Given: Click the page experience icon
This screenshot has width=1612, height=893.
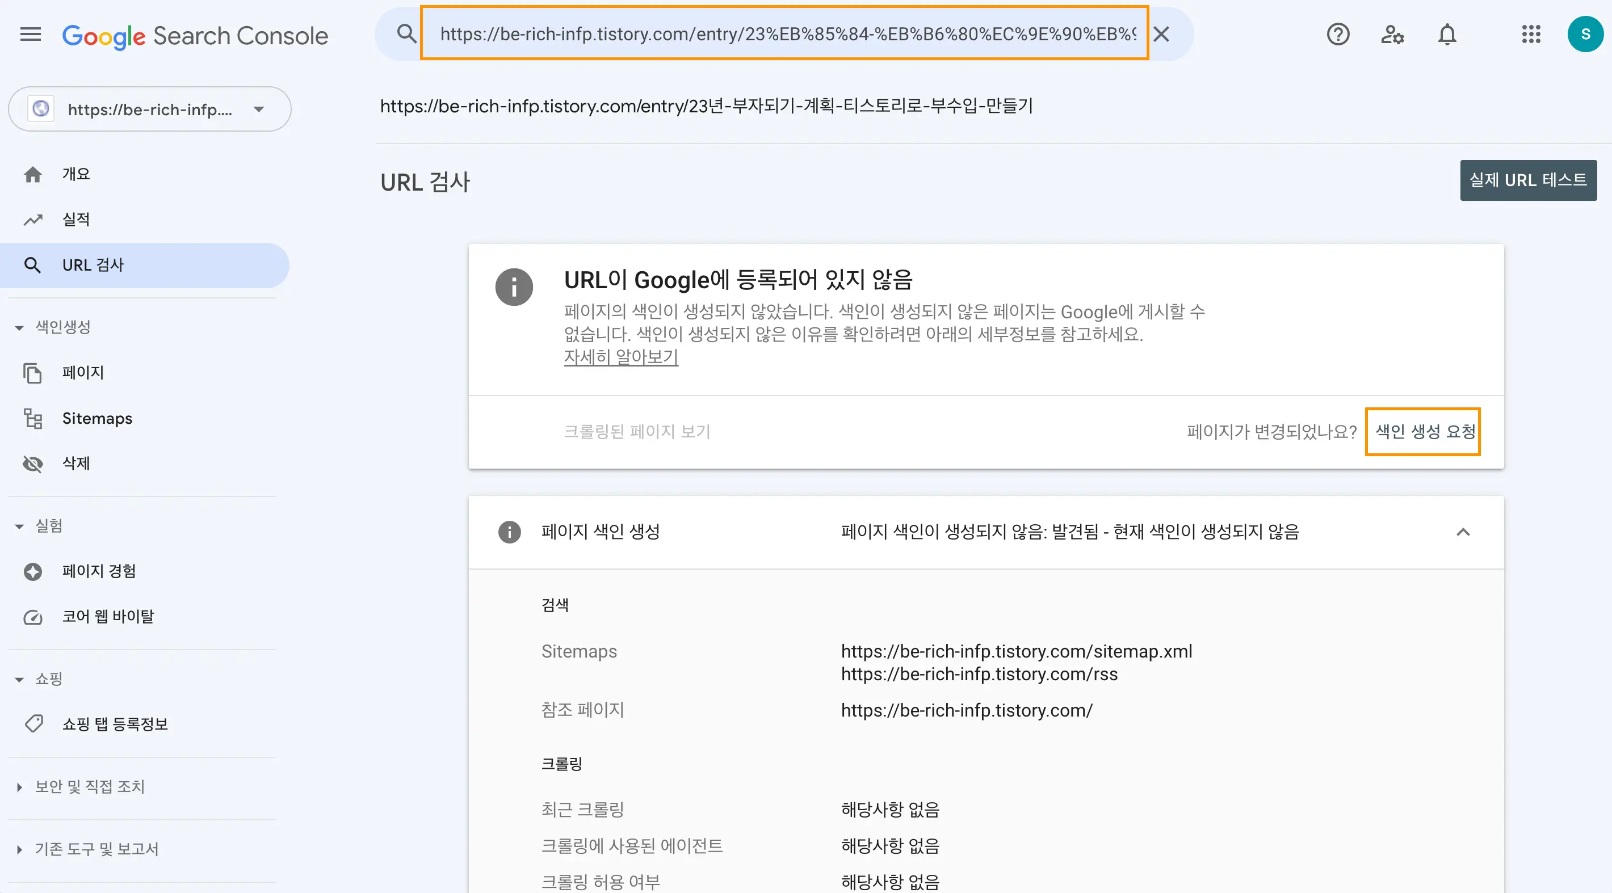Looking at the screenshot, I should coord(32,571).
